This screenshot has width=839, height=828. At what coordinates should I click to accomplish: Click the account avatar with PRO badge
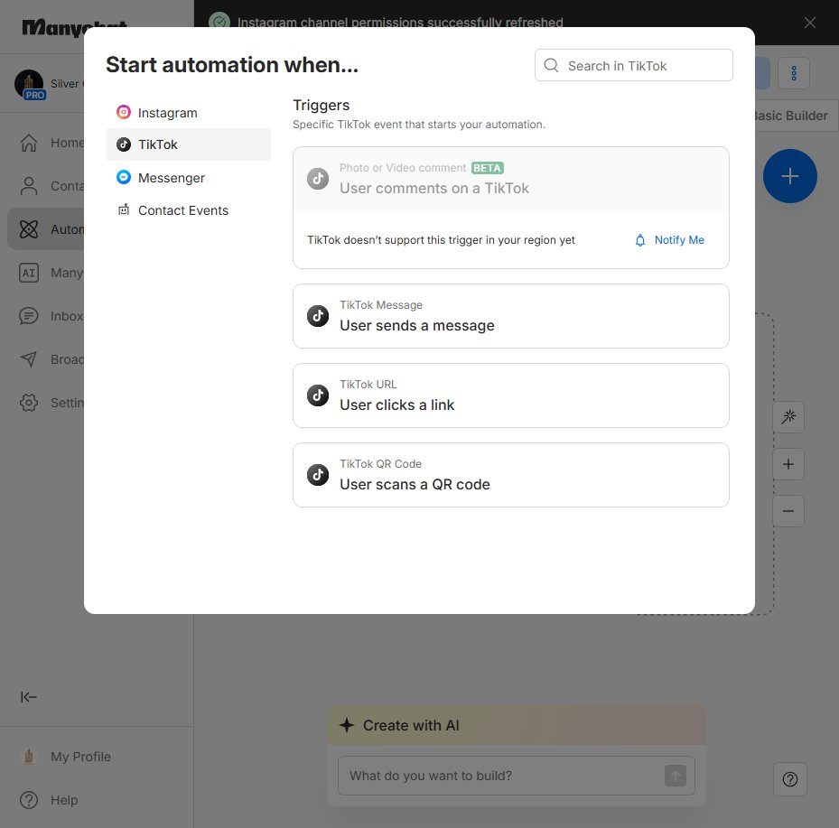coord(30,84)
